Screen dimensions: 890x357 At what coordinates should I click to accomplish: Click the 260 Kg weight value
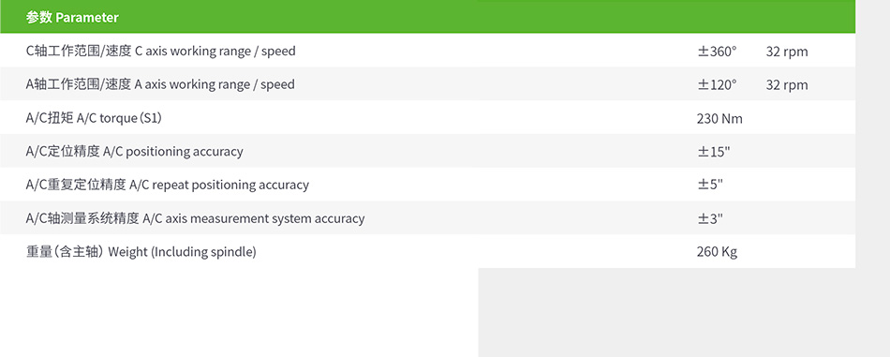717,252
